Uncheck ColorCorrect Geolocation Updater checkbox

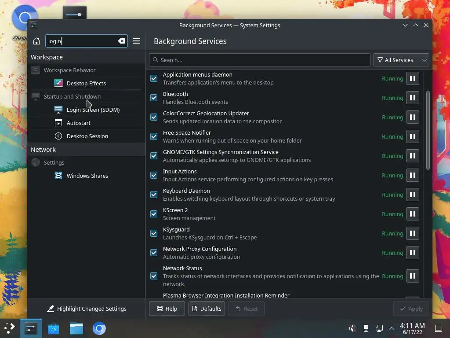[154, 117]
